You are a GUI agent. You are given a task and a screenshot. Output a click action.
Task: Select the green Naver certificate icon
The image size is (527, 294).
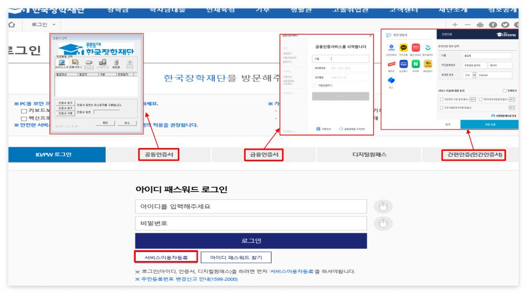(x=416, y=64)
